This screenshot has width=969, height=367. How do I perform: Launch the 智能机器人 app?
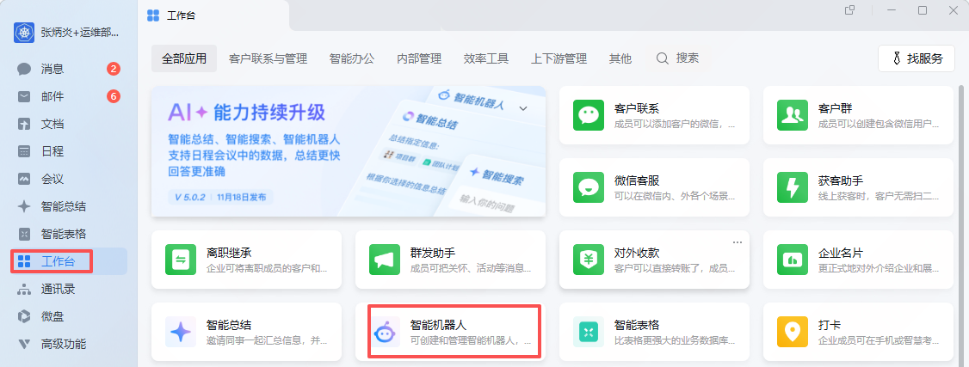(451, 332)
